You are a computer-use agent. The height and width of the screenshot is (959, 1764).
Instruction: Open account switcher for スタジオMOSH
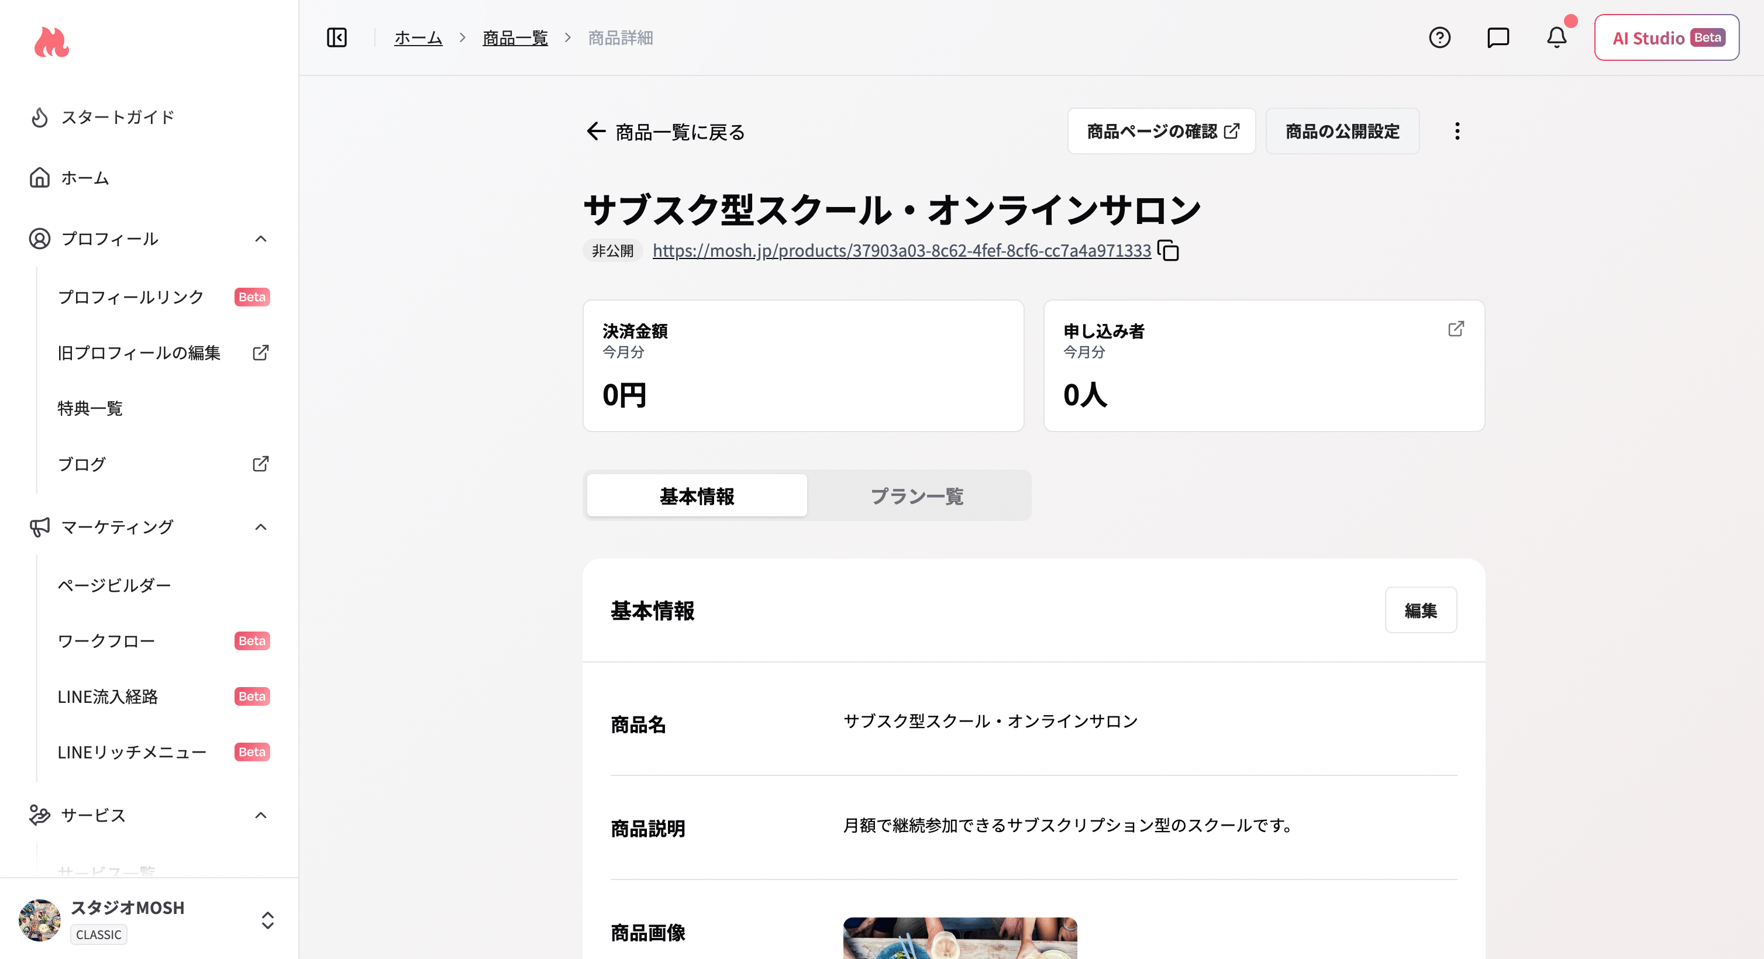tap(268, 920)
